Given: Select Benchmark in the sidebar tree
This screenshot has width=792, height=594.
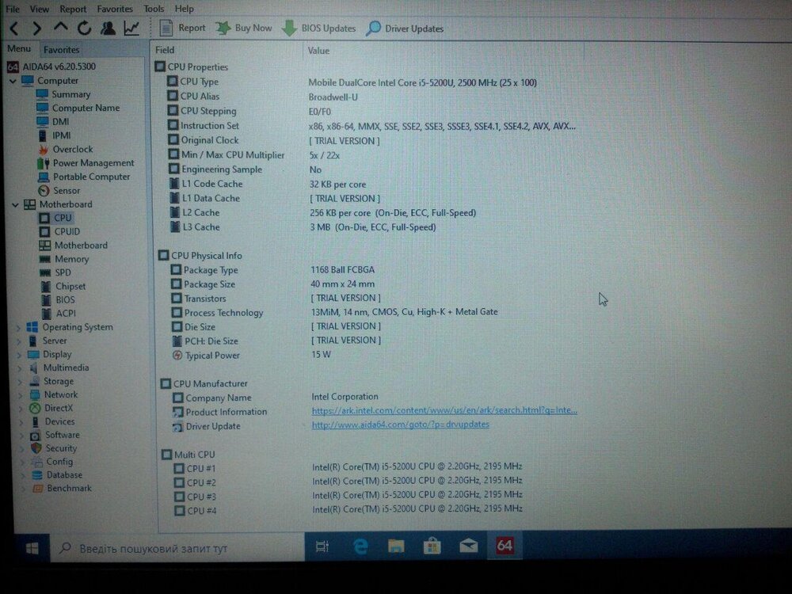Looking at the screenshot, I should click(x=69, y=489).
